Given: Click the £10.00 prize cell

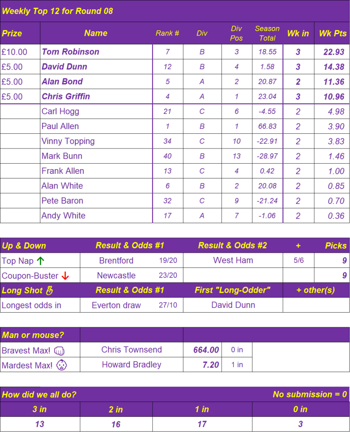Looking at the screenshot, I should pos(20,52).
